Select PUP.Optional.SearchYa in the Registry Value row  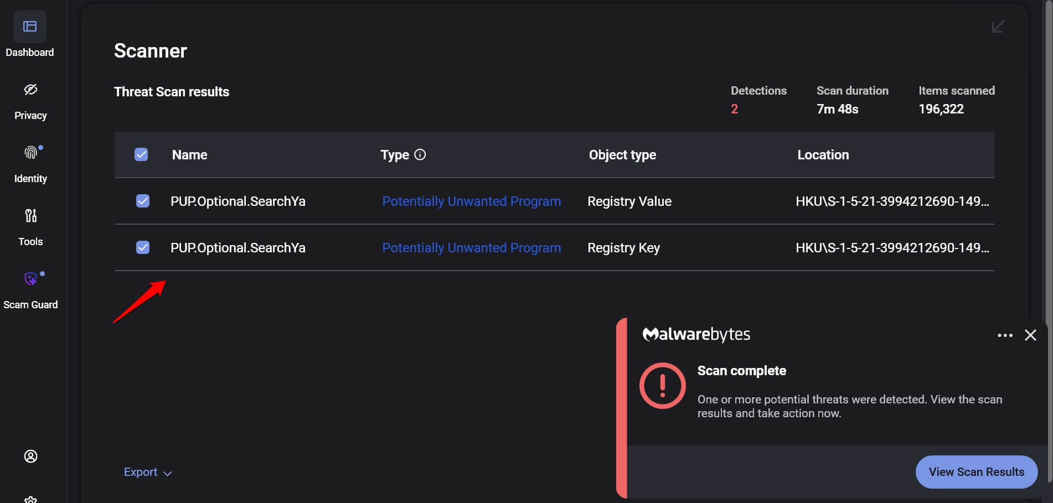238,201
